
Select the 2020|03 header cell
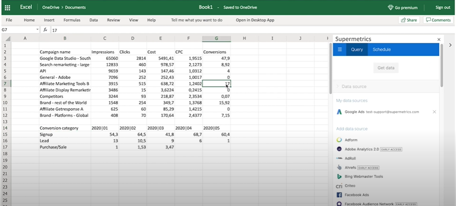[160, 128]
